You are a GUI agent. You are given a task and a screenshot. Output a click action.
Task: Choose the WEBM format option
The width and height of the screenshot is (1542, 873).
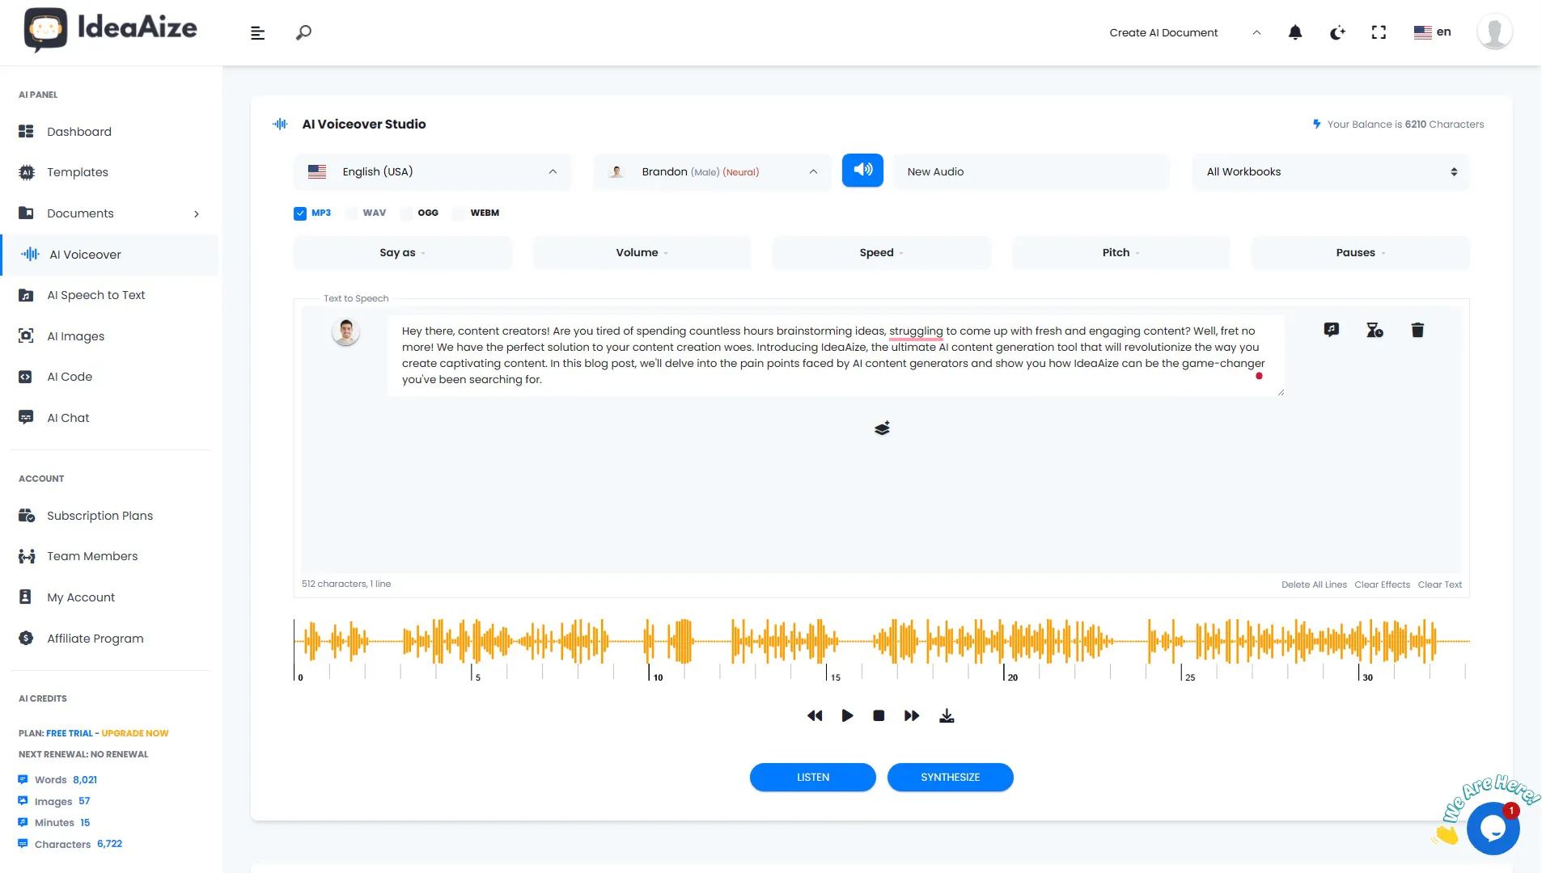[x=460, y=213]
